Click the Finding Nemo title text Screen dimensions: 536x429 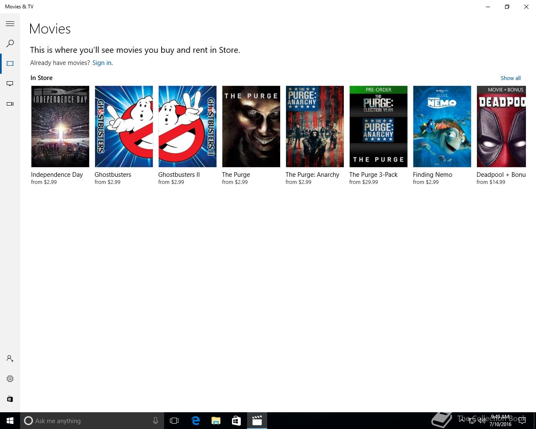pos(433,175)
